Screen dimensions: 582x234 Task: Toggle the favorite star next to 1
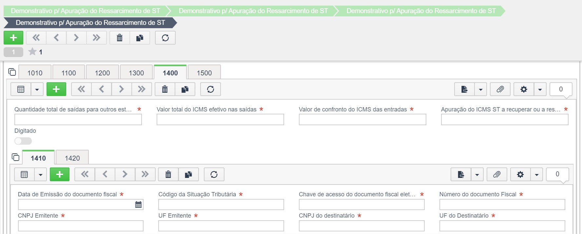(x=32, y=51)
